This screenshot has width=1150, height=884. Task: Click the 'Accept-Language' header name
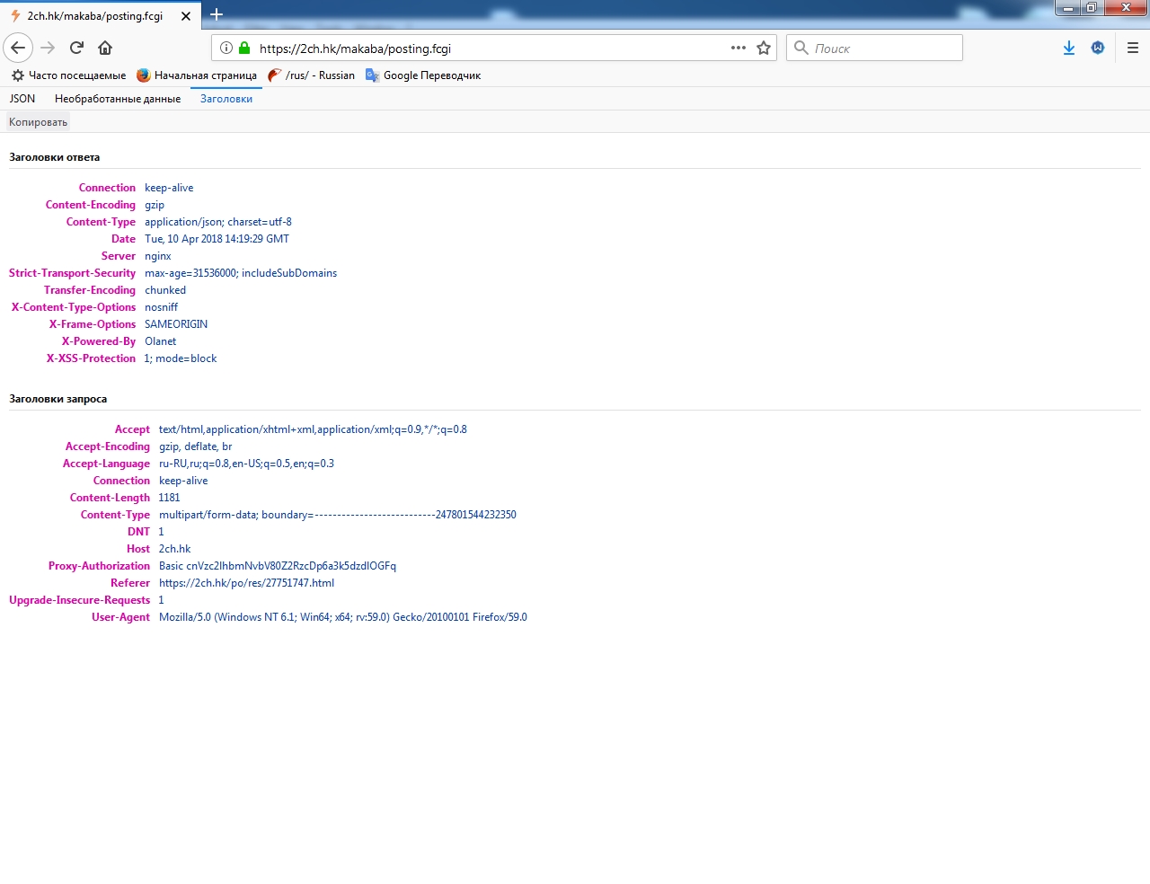coord(106,464)
